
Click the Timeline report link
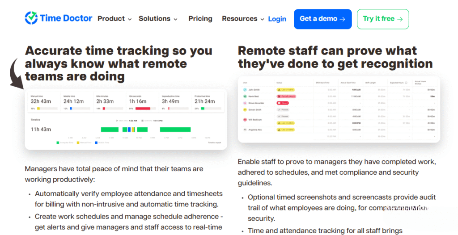tap(215, 143)
